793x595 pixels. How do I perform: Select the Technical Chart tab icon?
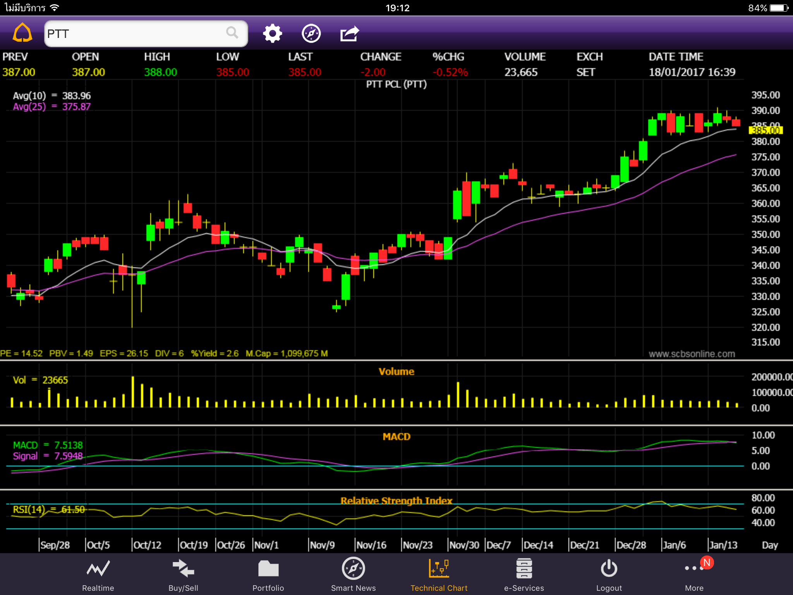[439, 569]
